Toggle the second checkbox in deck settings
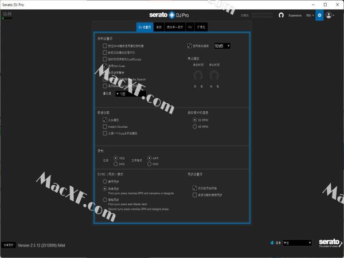Screen dimensions: 344x258 [x=105, y=52]
